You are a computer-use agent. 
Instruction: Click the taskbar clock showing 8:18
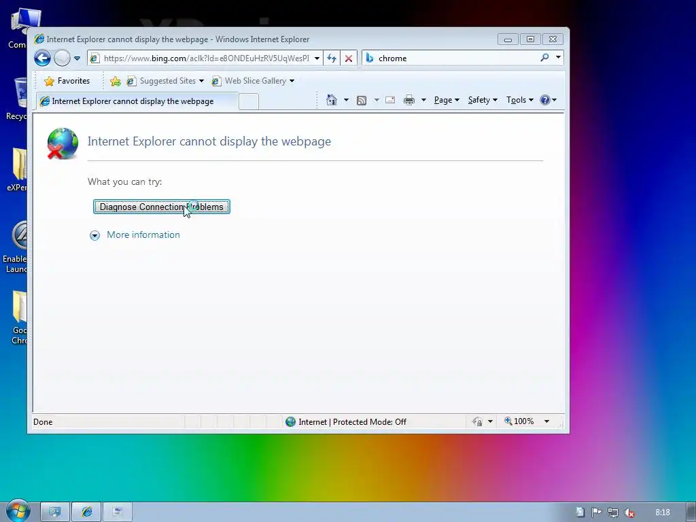(x=663, y=512)
